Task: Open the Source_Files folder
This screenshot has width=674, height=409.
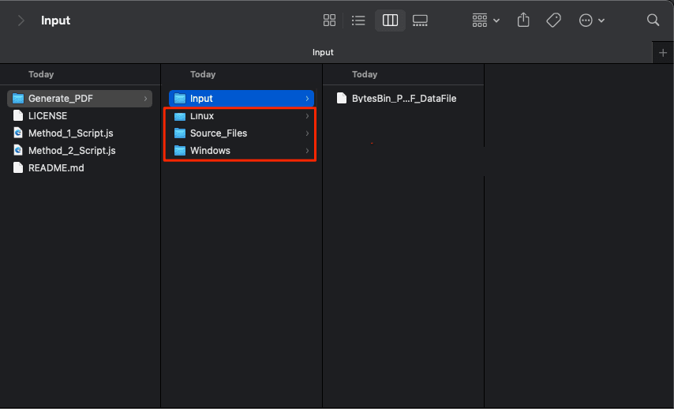Action: click(218, 133)
